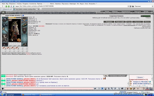Click player name Скорость-Молнии in the room list

(x=140, y=82)
